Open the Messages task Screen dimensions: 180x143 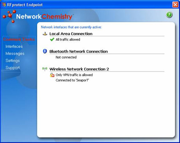coord(15,54)
